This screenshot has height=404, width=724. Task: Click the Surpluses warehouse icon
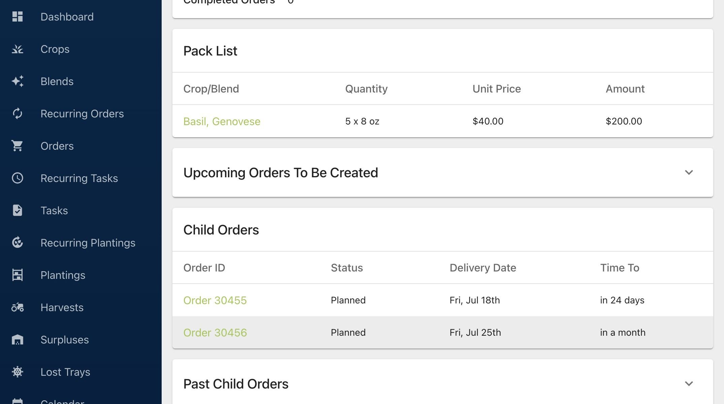(18, 339)
